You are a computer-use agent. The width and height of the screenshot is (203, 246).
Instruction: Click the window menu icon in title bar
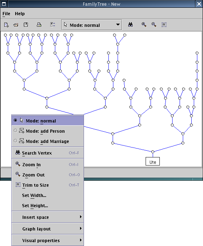4,4
